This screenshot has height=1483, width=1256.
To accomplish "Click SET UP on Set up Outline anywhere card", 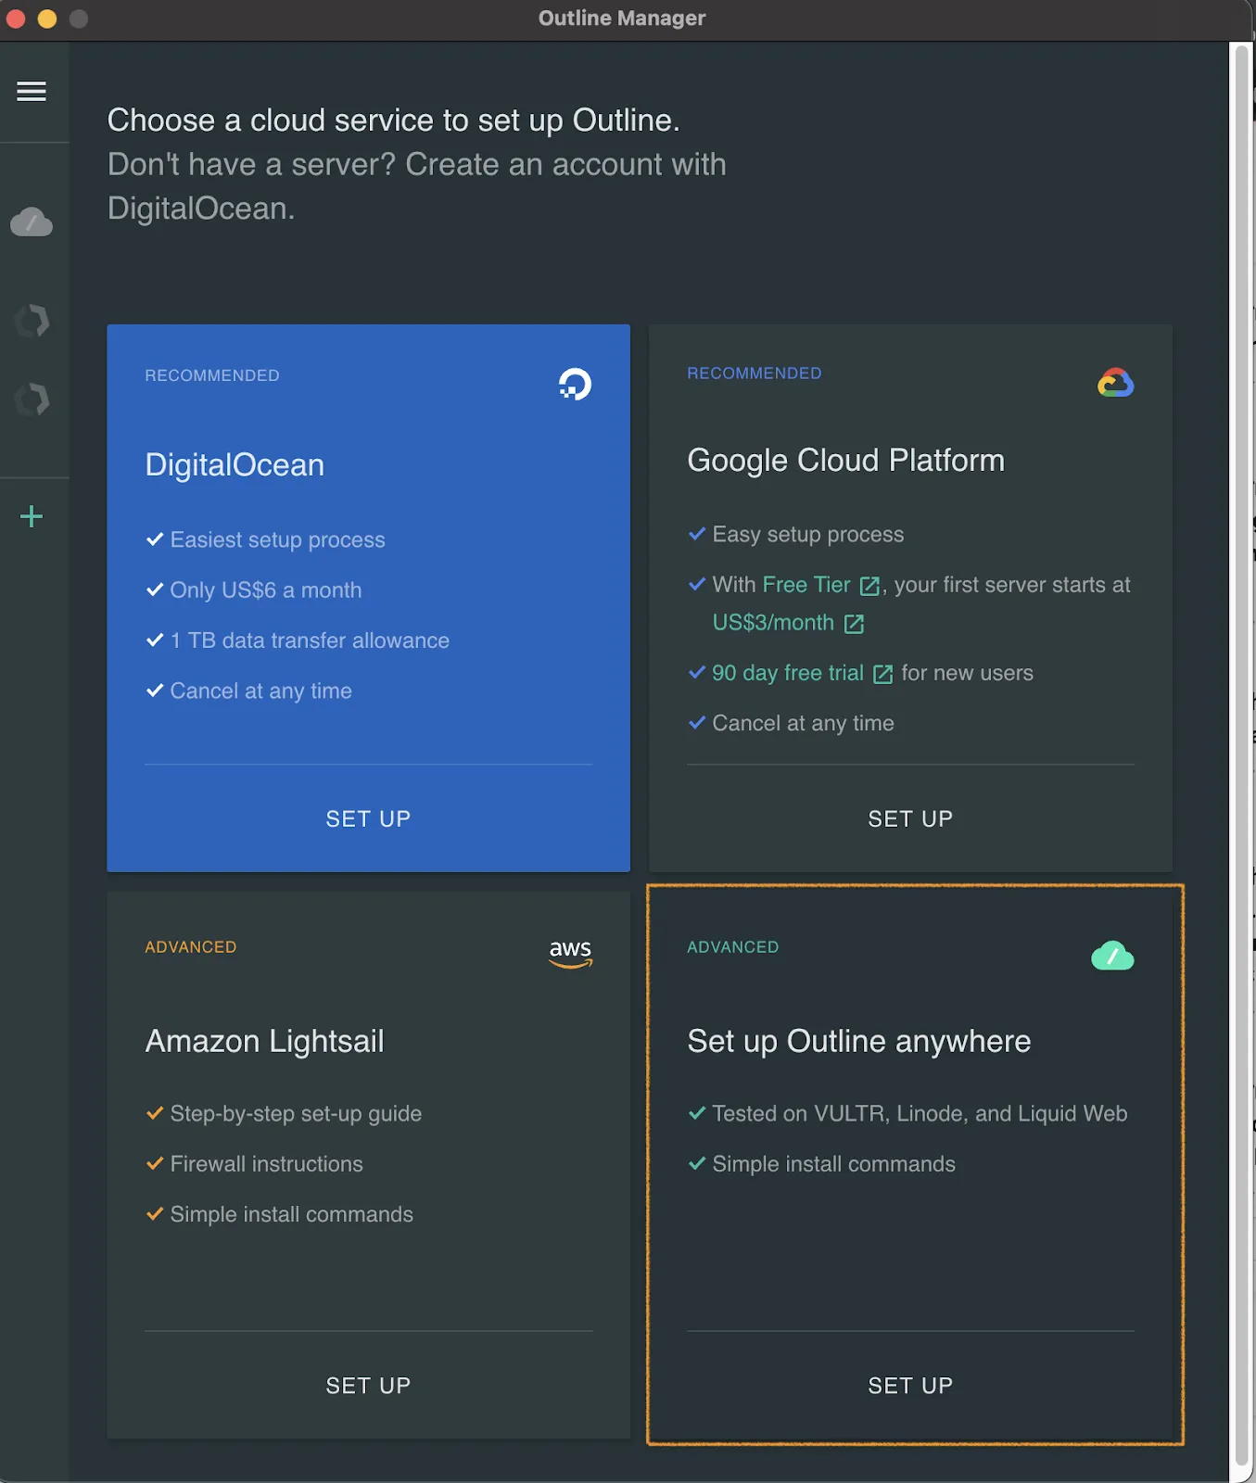I will (x=910, y=1386).
